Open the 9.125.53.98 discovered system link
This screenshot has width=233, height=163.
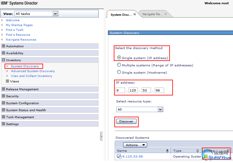pos(133,156)
